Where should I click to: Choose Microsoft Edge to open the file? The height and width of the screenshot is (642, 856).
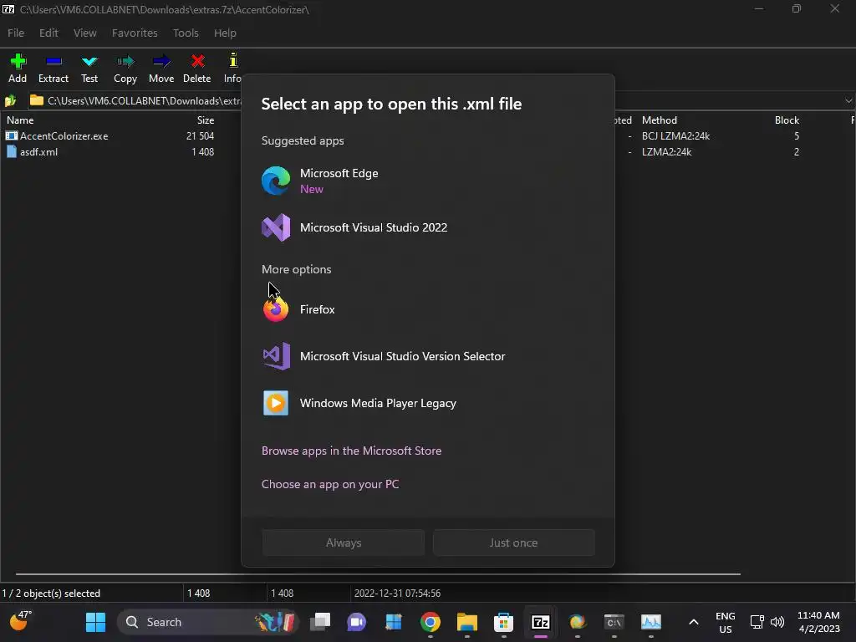coord(427,181)
